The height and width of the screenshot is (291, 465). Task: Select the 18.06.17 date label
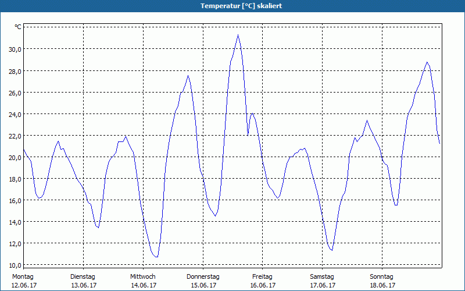pos(382,285)
